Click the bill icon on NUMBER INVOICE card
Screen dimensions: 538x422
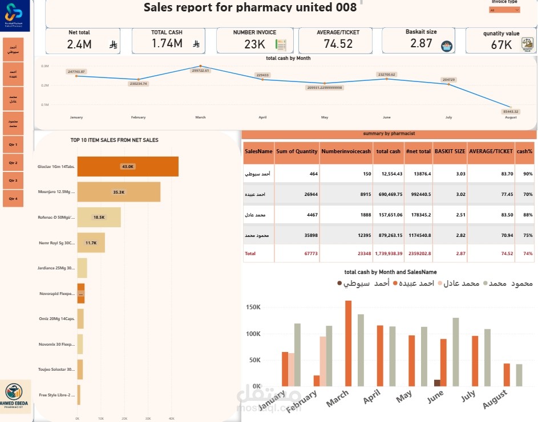[281, 45]
